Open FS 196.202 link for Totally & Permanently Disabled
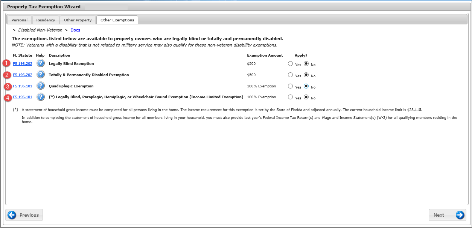The image size is (472, 228). pos(23,75)
